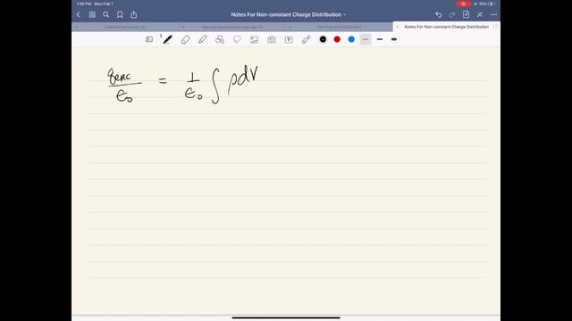Viewport: 572px width, 321px height.
Task: Select the thinnest stroke width
Action: click(x=366, y=39)
